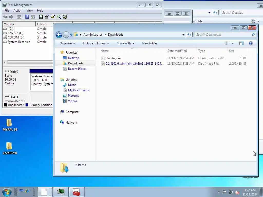
Task: Click Forward arrow in Disk Management toolbar
Action: click(11, 17)
